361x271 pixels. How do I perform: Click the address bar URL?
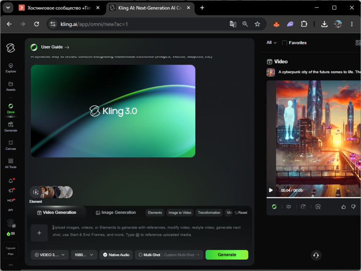point(94,24)
